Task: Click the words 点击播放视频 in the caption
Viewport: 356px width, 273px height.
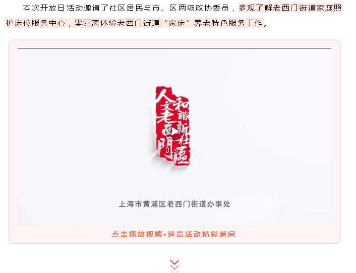Action: pyautogui.click(x=137, y=234)
